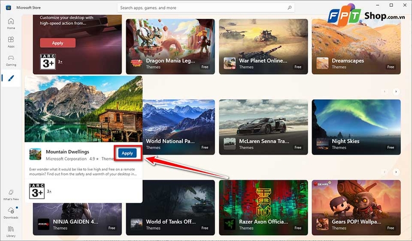The width and height of the screenshot is (412, 241).
Task: Open the War Planet Online theme card
Action: tap(263, 46)
